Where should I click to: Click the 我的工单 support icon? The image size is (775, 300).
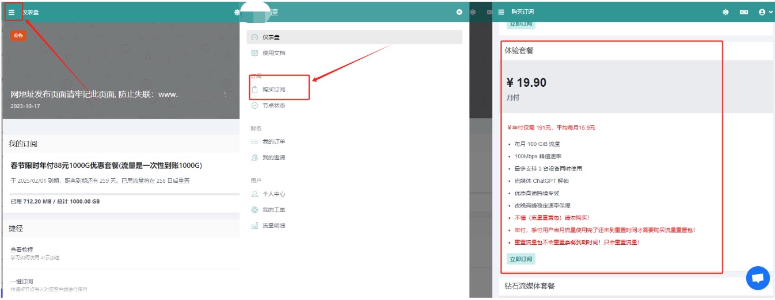click(x=254, y=210)
